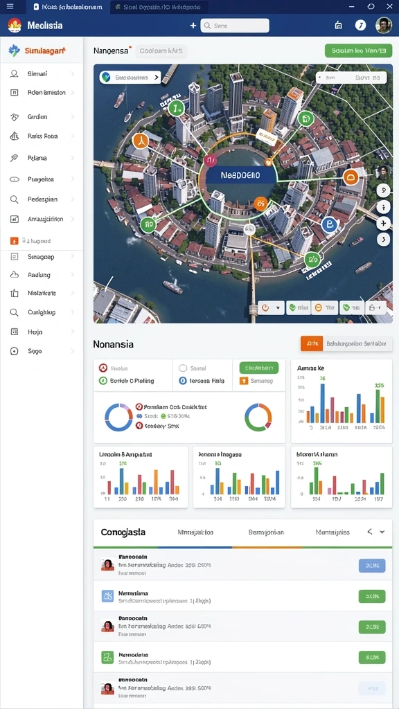Screen dimensions: 399x709
Task: Toggle the first green leaf layer button in map toolbar
Action: coord(298,307)
